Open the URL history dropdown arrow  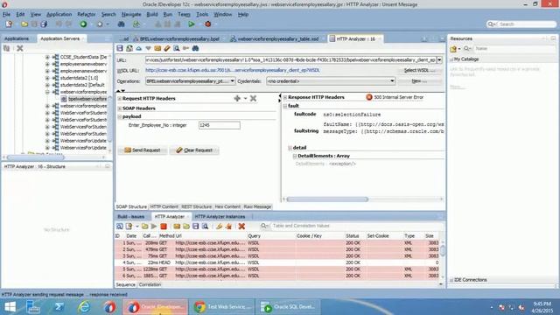coord(439,60)
